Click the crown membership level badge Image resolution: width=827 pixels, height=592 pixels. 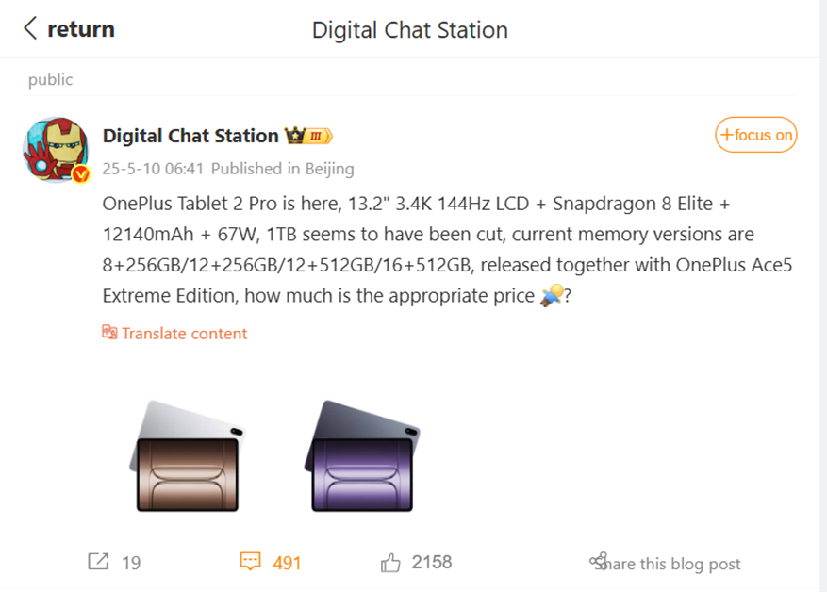tap(308, 136)
